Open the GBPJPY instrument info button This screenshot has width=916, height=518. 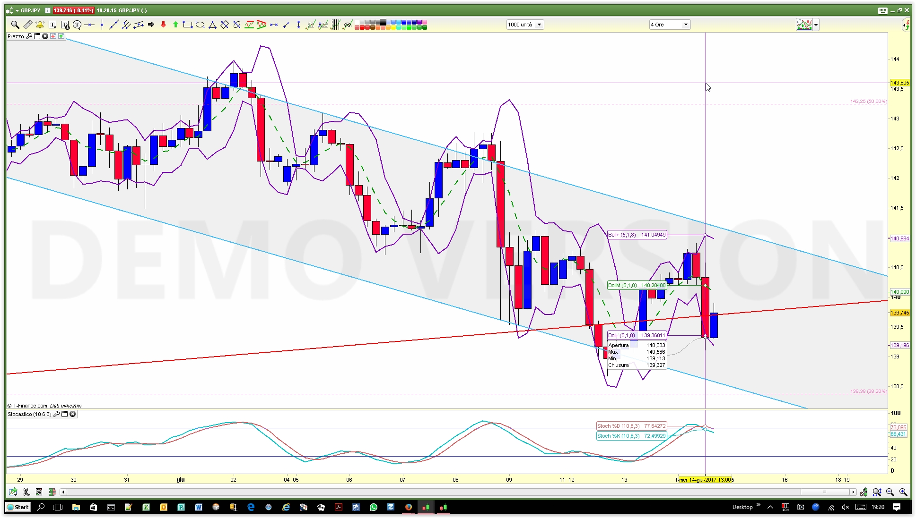(48, 10)
